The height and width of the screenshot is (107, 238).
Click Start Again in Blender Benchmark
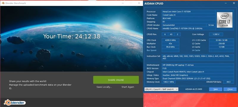(x=128, y=87)
